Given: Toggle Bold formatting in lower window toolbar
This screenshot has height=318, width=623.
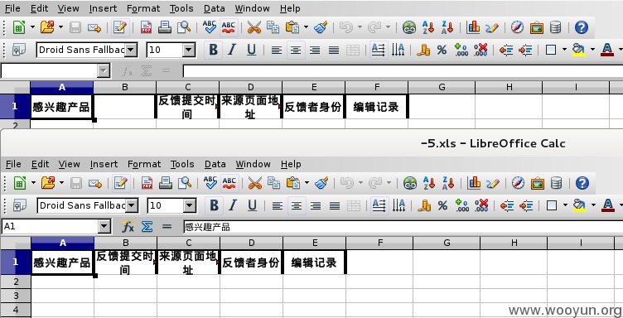Looking at the screenshot, I should tap(214, 205).
